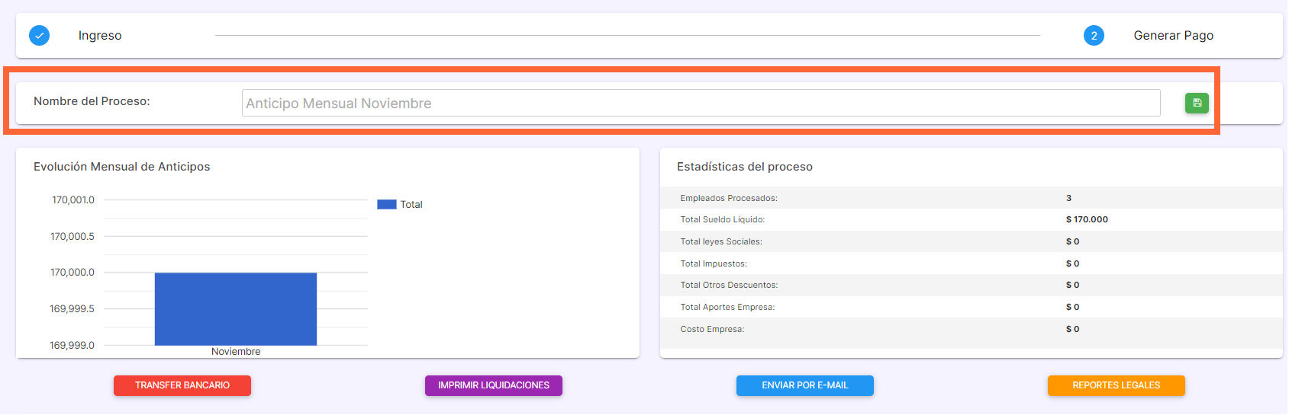The height and width of the screenshot is (415, 1289).
Task: Click the Empleados Procesados row label
Action: [x=729, y=198]
